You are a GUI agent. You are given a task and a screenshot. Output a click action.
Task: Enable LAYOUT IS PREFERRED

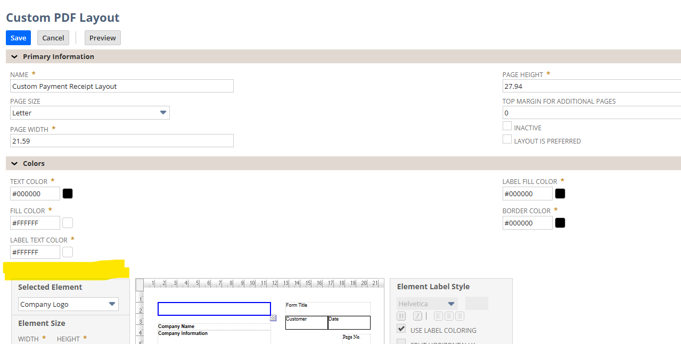click(x=507, y=139)
